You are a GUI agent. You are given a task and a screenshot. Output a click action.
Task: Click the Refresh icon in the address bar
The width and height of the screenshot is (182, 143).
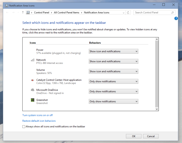128,12
